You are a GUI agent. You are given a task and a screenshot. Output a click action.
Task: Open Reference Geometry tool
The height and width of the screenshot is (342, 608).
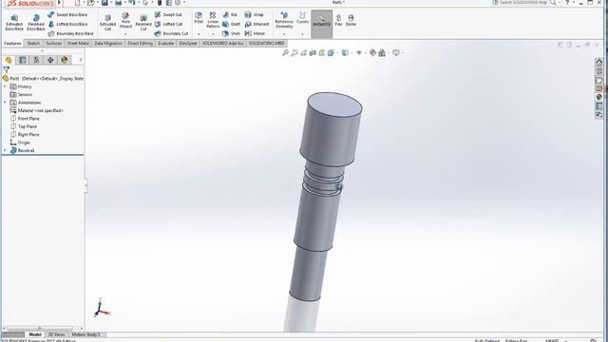click(x=284, y=20)
